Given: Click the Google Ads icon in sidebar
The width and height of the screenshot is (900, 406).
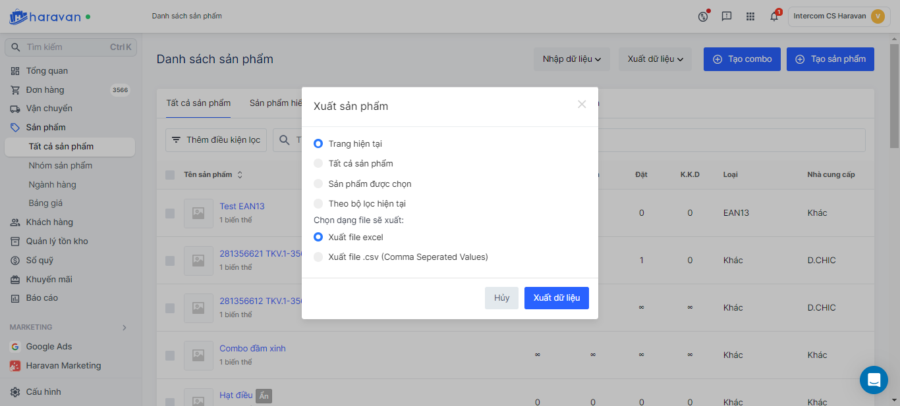Looking at the screenshot, I should coord(15,347).
